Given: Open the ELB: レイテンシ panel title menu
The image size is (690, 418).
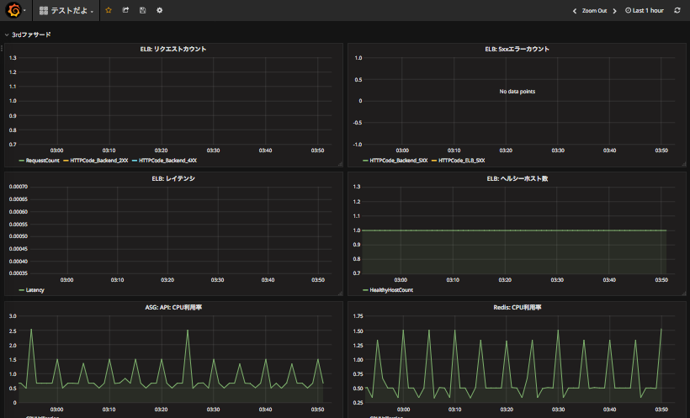Looking at the screenshot, I should coord(173,178).
